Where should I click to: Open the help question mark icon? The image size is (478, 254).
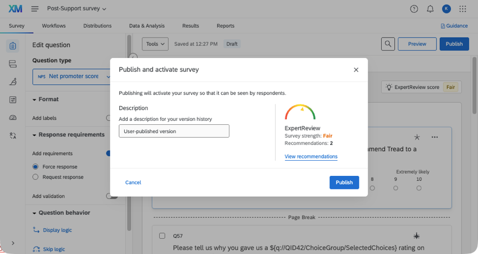point(414,9)
